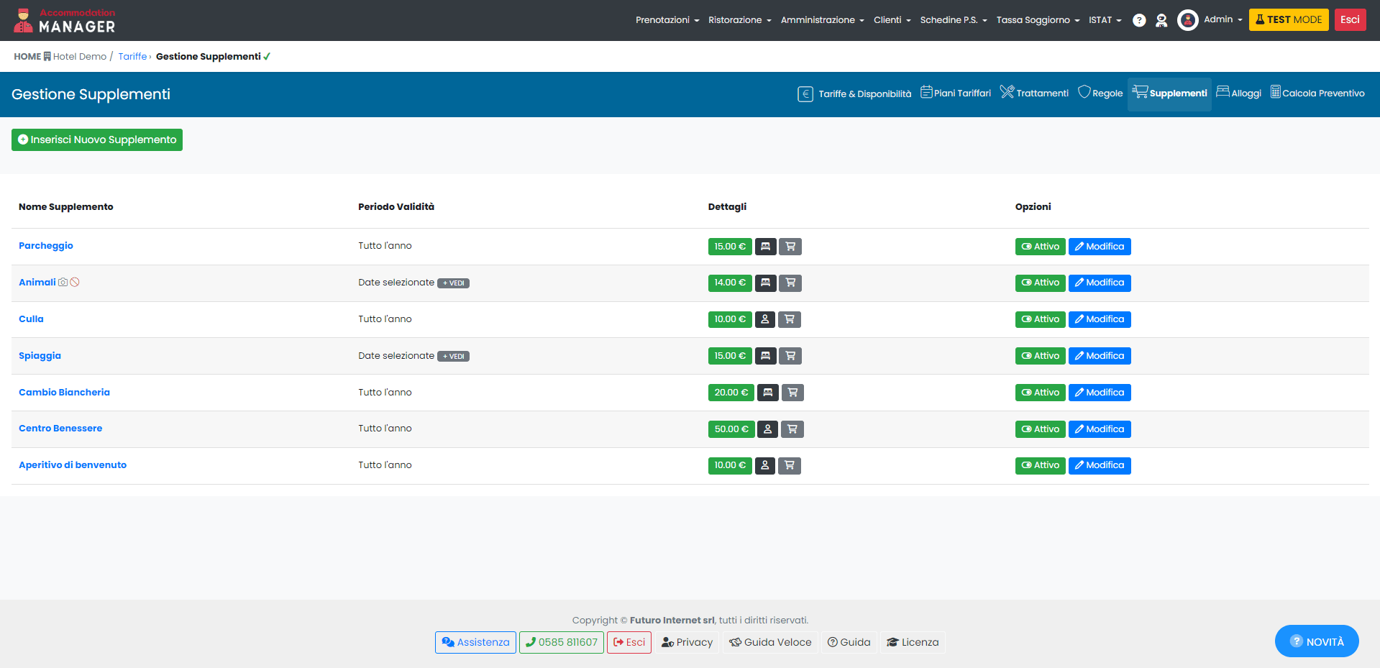Open the Piani Tariffari tab
1380x668 pixels.
click(956, 93)
